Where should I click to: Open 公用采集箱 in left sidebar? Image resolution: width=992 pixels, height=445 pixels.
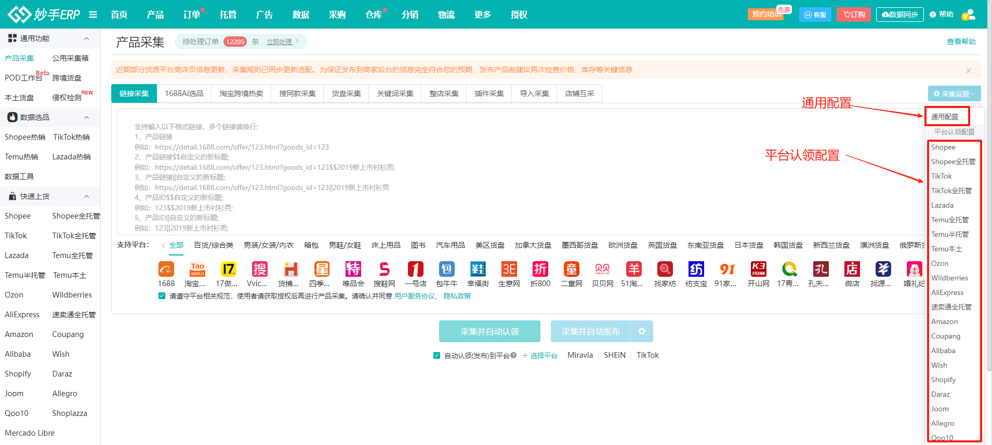70,58
